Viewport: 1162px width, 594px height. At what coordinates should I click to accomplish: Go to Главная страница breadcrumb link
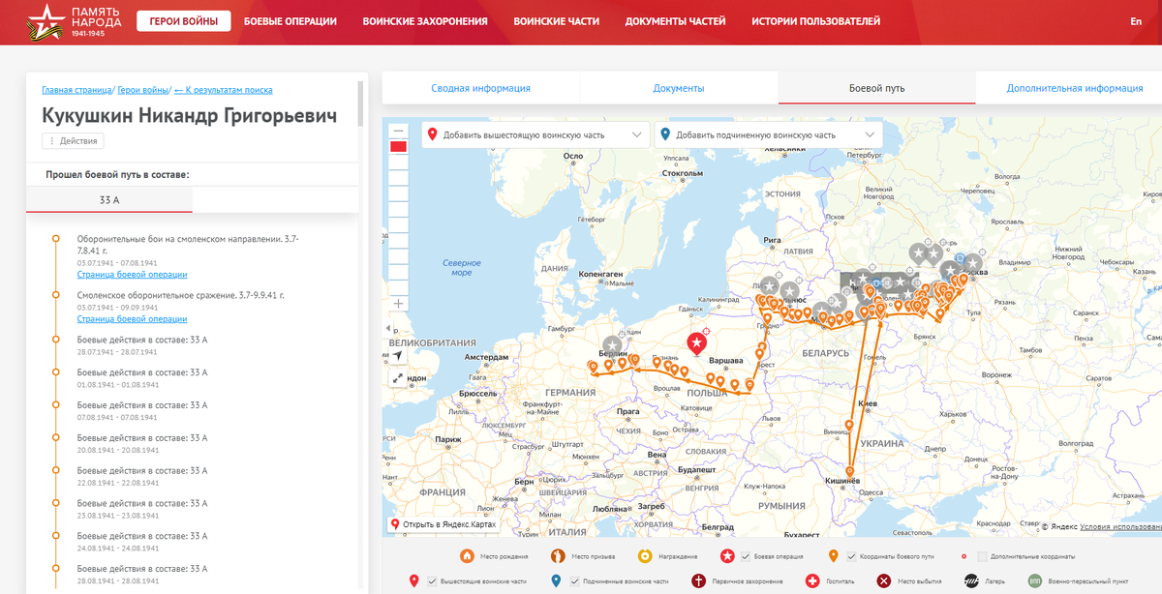click(76, 90)
